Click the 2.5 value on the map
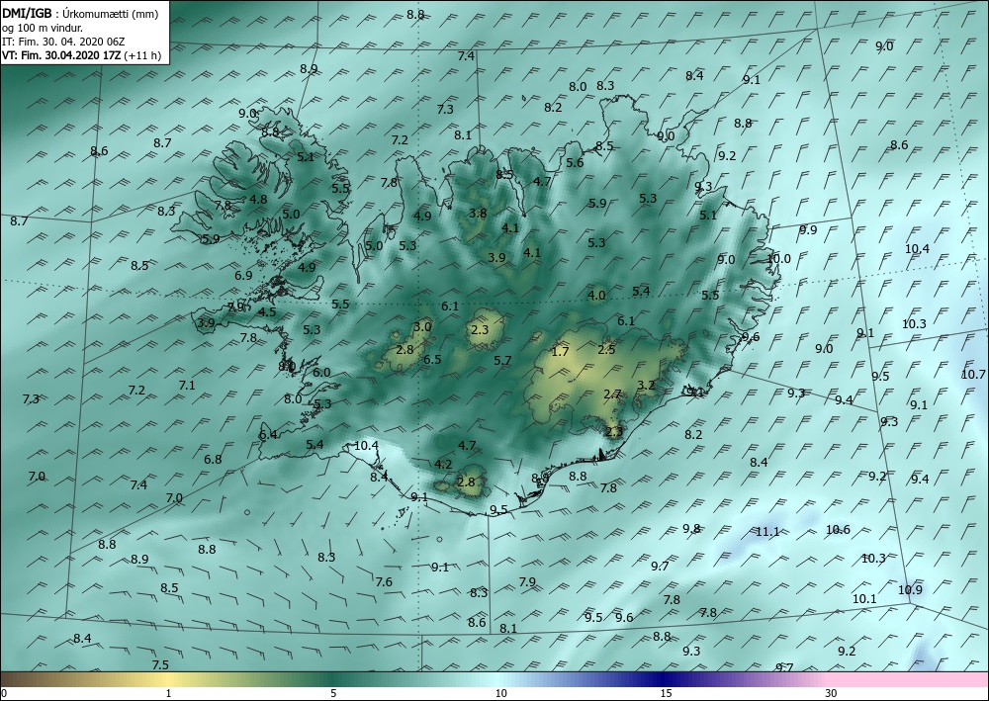 [607, 349]
